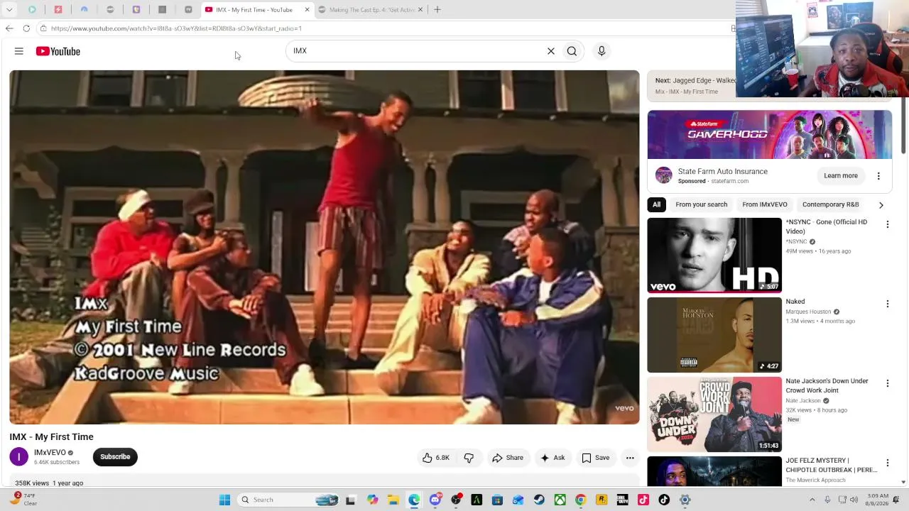This screenshot has height=511, width=909.
Task: Open more actions ellipsis under video
Action: point(630,458)
